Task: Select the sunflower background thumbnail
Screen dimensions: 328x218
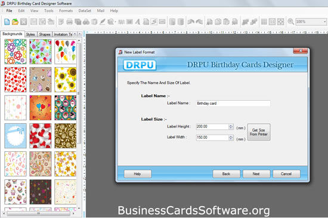Action: [66, 80]
